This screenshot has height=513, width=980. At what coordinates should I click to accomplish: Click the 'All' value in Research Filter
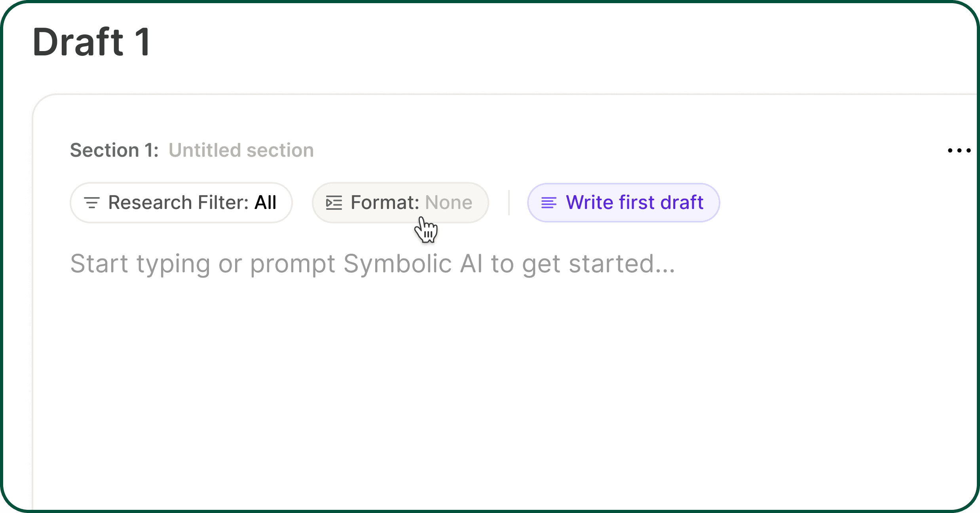(265, 203)
